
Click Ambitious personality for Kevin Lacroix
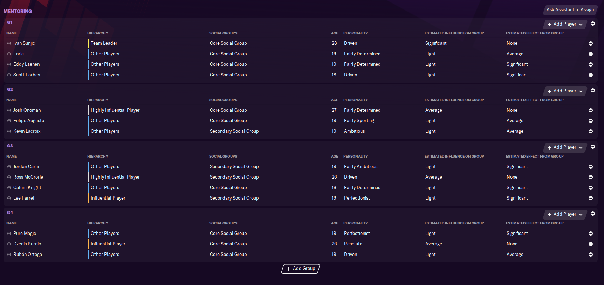pos(355,131)
